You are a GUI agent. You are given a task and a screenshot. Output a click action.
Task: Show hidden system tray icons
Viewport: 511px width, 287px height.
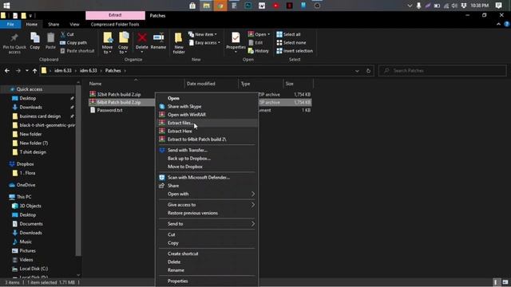(x=410, y=6)
